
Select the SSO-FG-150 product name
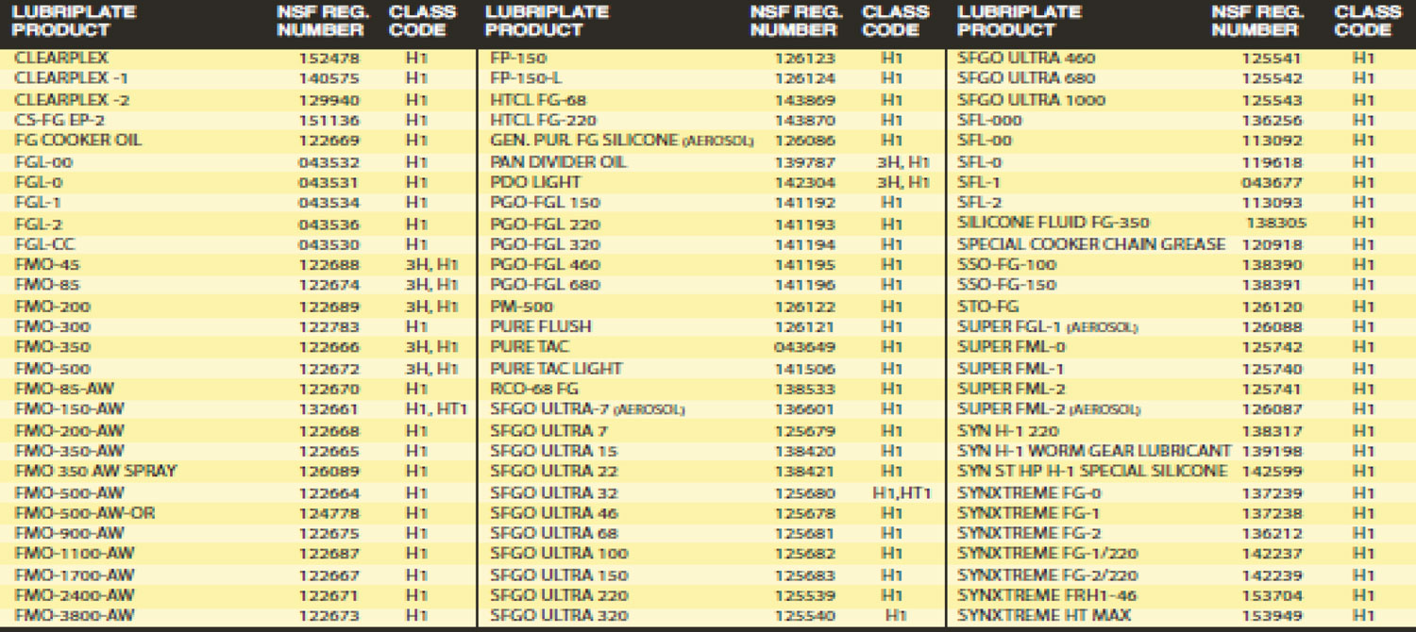[x=1006, y=285]
